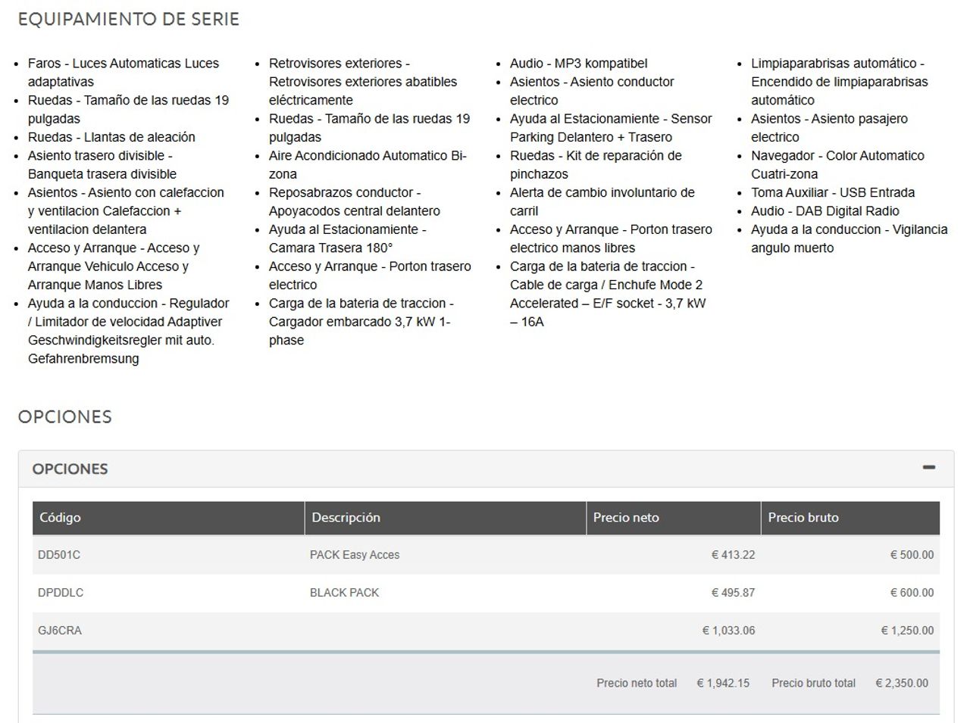970x723 pixels.
Task: Click the € 600.00 gross price
Action: coord(912,593)
